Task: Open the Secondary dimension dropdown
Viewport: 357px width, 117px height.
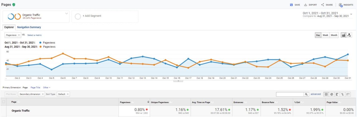Action: tap(32, 94)
